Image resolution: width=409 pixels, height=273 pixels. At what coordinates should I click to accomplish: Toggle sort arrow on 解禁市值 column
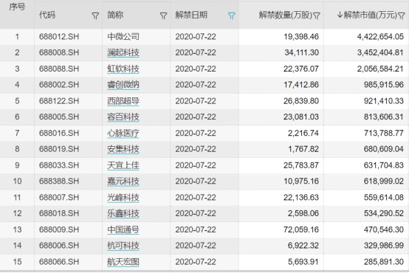click(x=340, y=15)
